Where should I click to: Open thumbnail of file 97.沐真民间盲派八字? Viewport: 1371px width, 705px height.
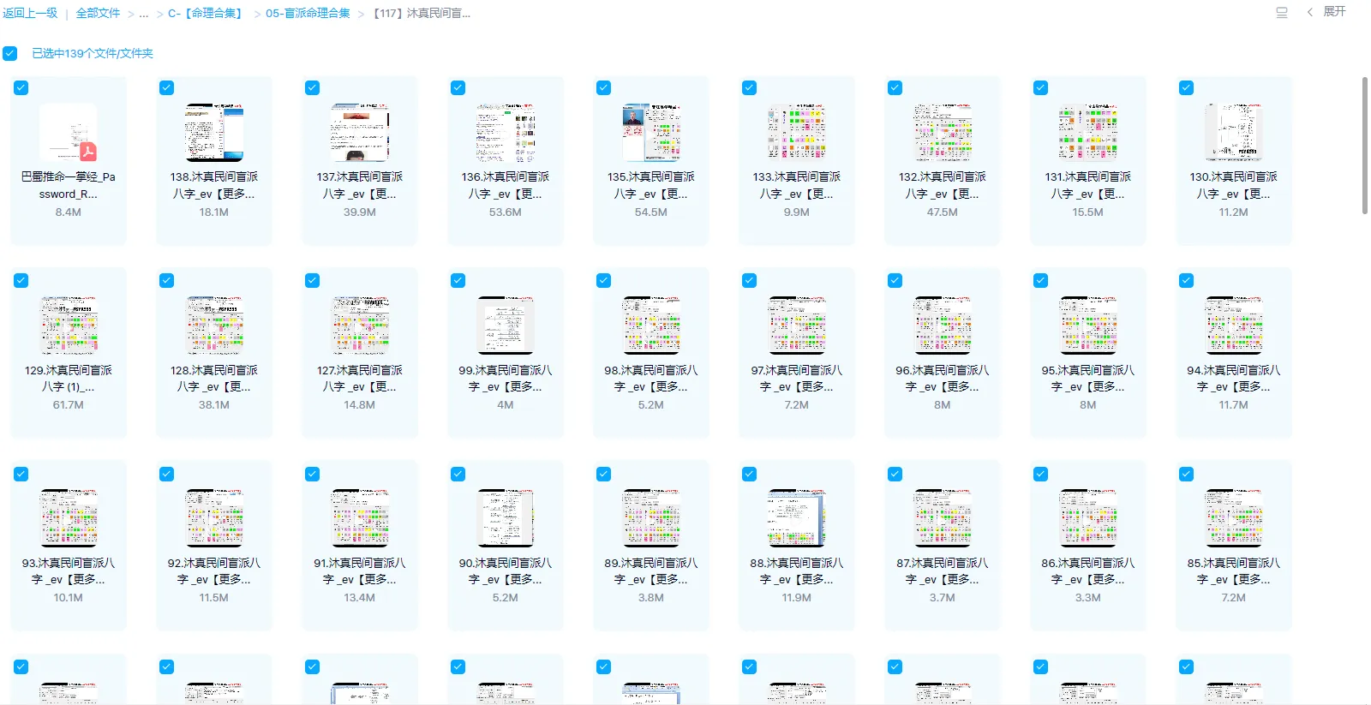tap(797, 326)
